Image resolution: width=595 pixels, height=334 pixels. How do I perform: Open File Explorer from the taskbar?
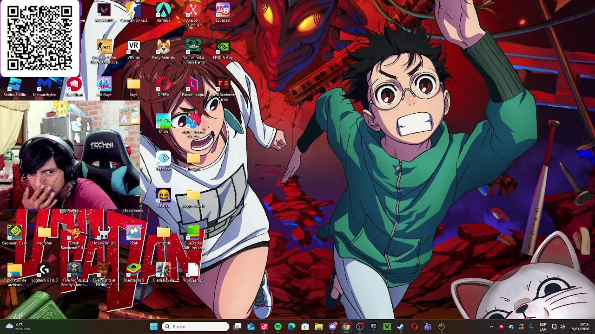(318, 327)
